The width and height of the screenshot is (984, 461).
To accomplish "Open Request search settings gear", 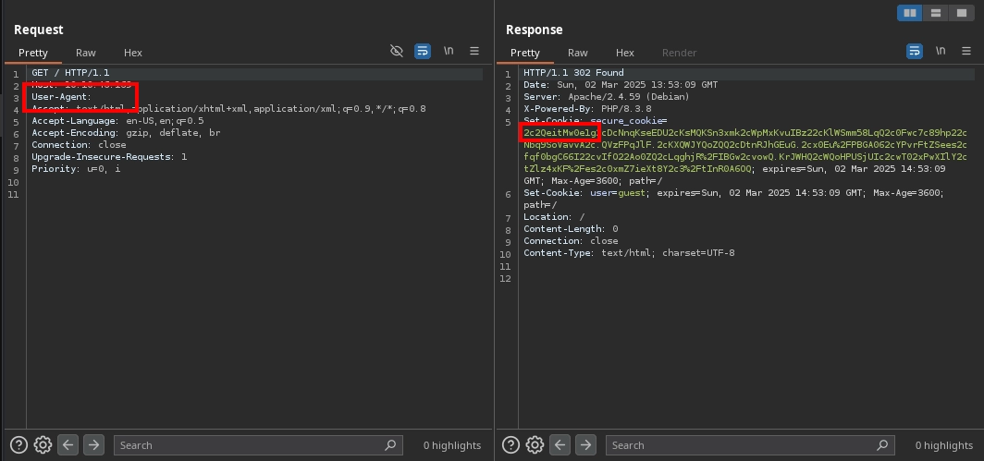I will [43, 445].
